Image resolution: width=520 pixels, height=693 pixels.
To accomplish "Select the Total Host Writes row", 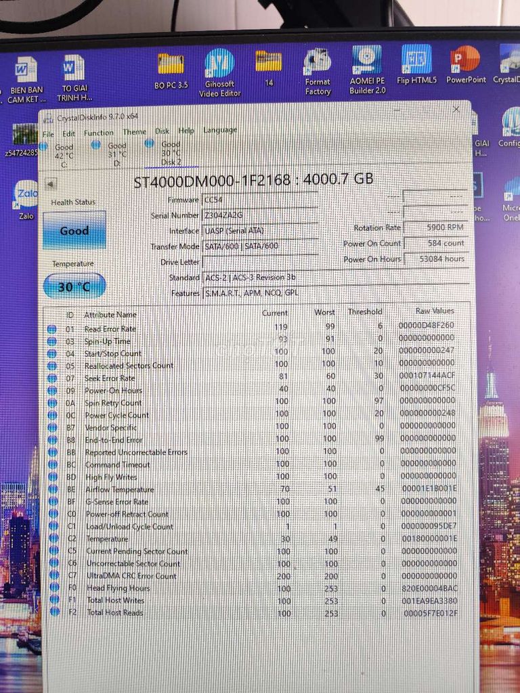I will (252, 600).
